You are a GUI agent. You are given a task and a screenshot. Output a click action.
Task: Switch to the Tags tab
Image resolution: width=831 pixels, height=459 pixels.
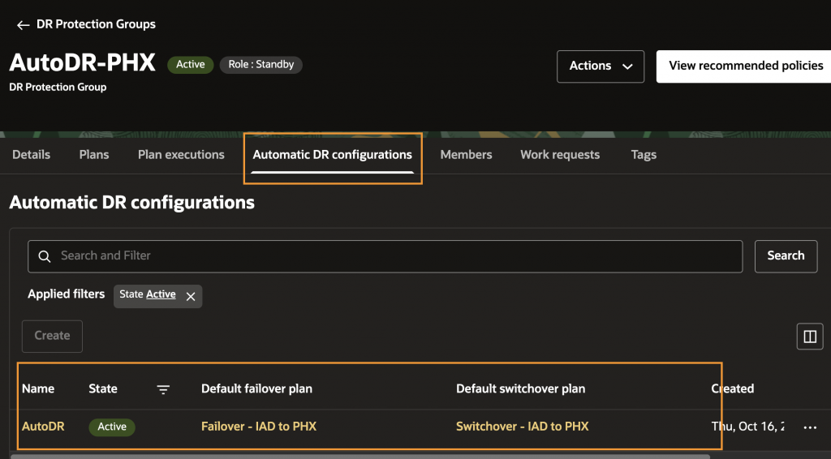coord(644,155)
